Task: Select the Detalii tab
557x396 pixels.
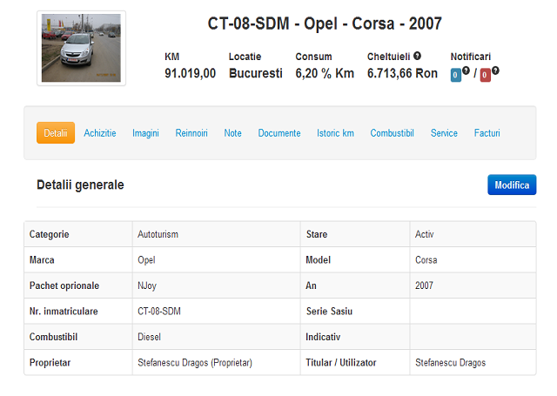Action: 56,133
